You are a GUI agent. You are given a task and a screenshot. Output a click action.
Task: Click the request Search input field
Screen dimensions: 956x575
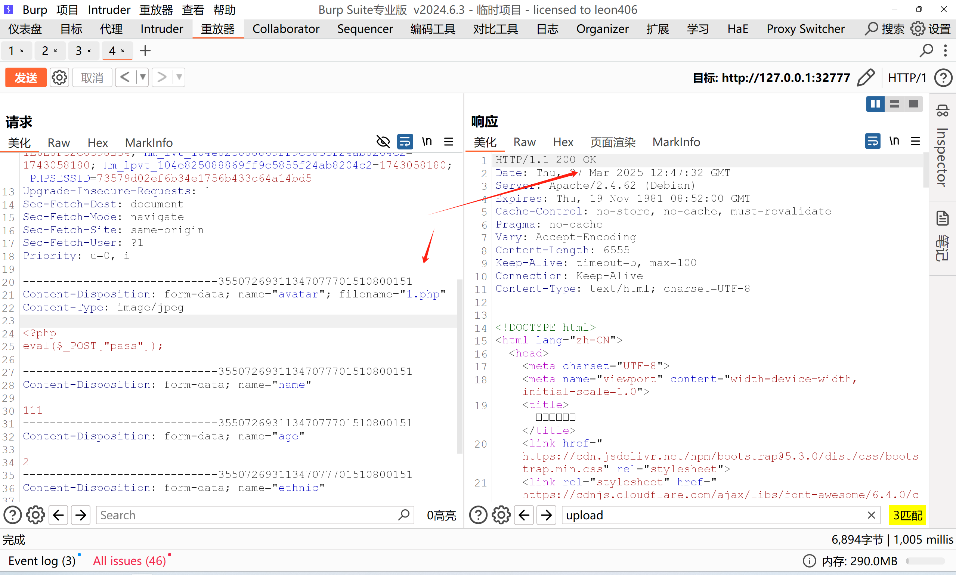tap(248, 515)
